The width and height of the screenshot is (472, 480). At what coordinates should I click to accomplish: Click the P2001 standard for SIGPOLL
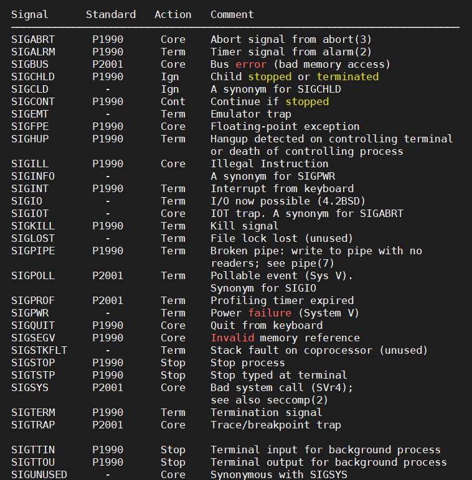coord(108,275)
